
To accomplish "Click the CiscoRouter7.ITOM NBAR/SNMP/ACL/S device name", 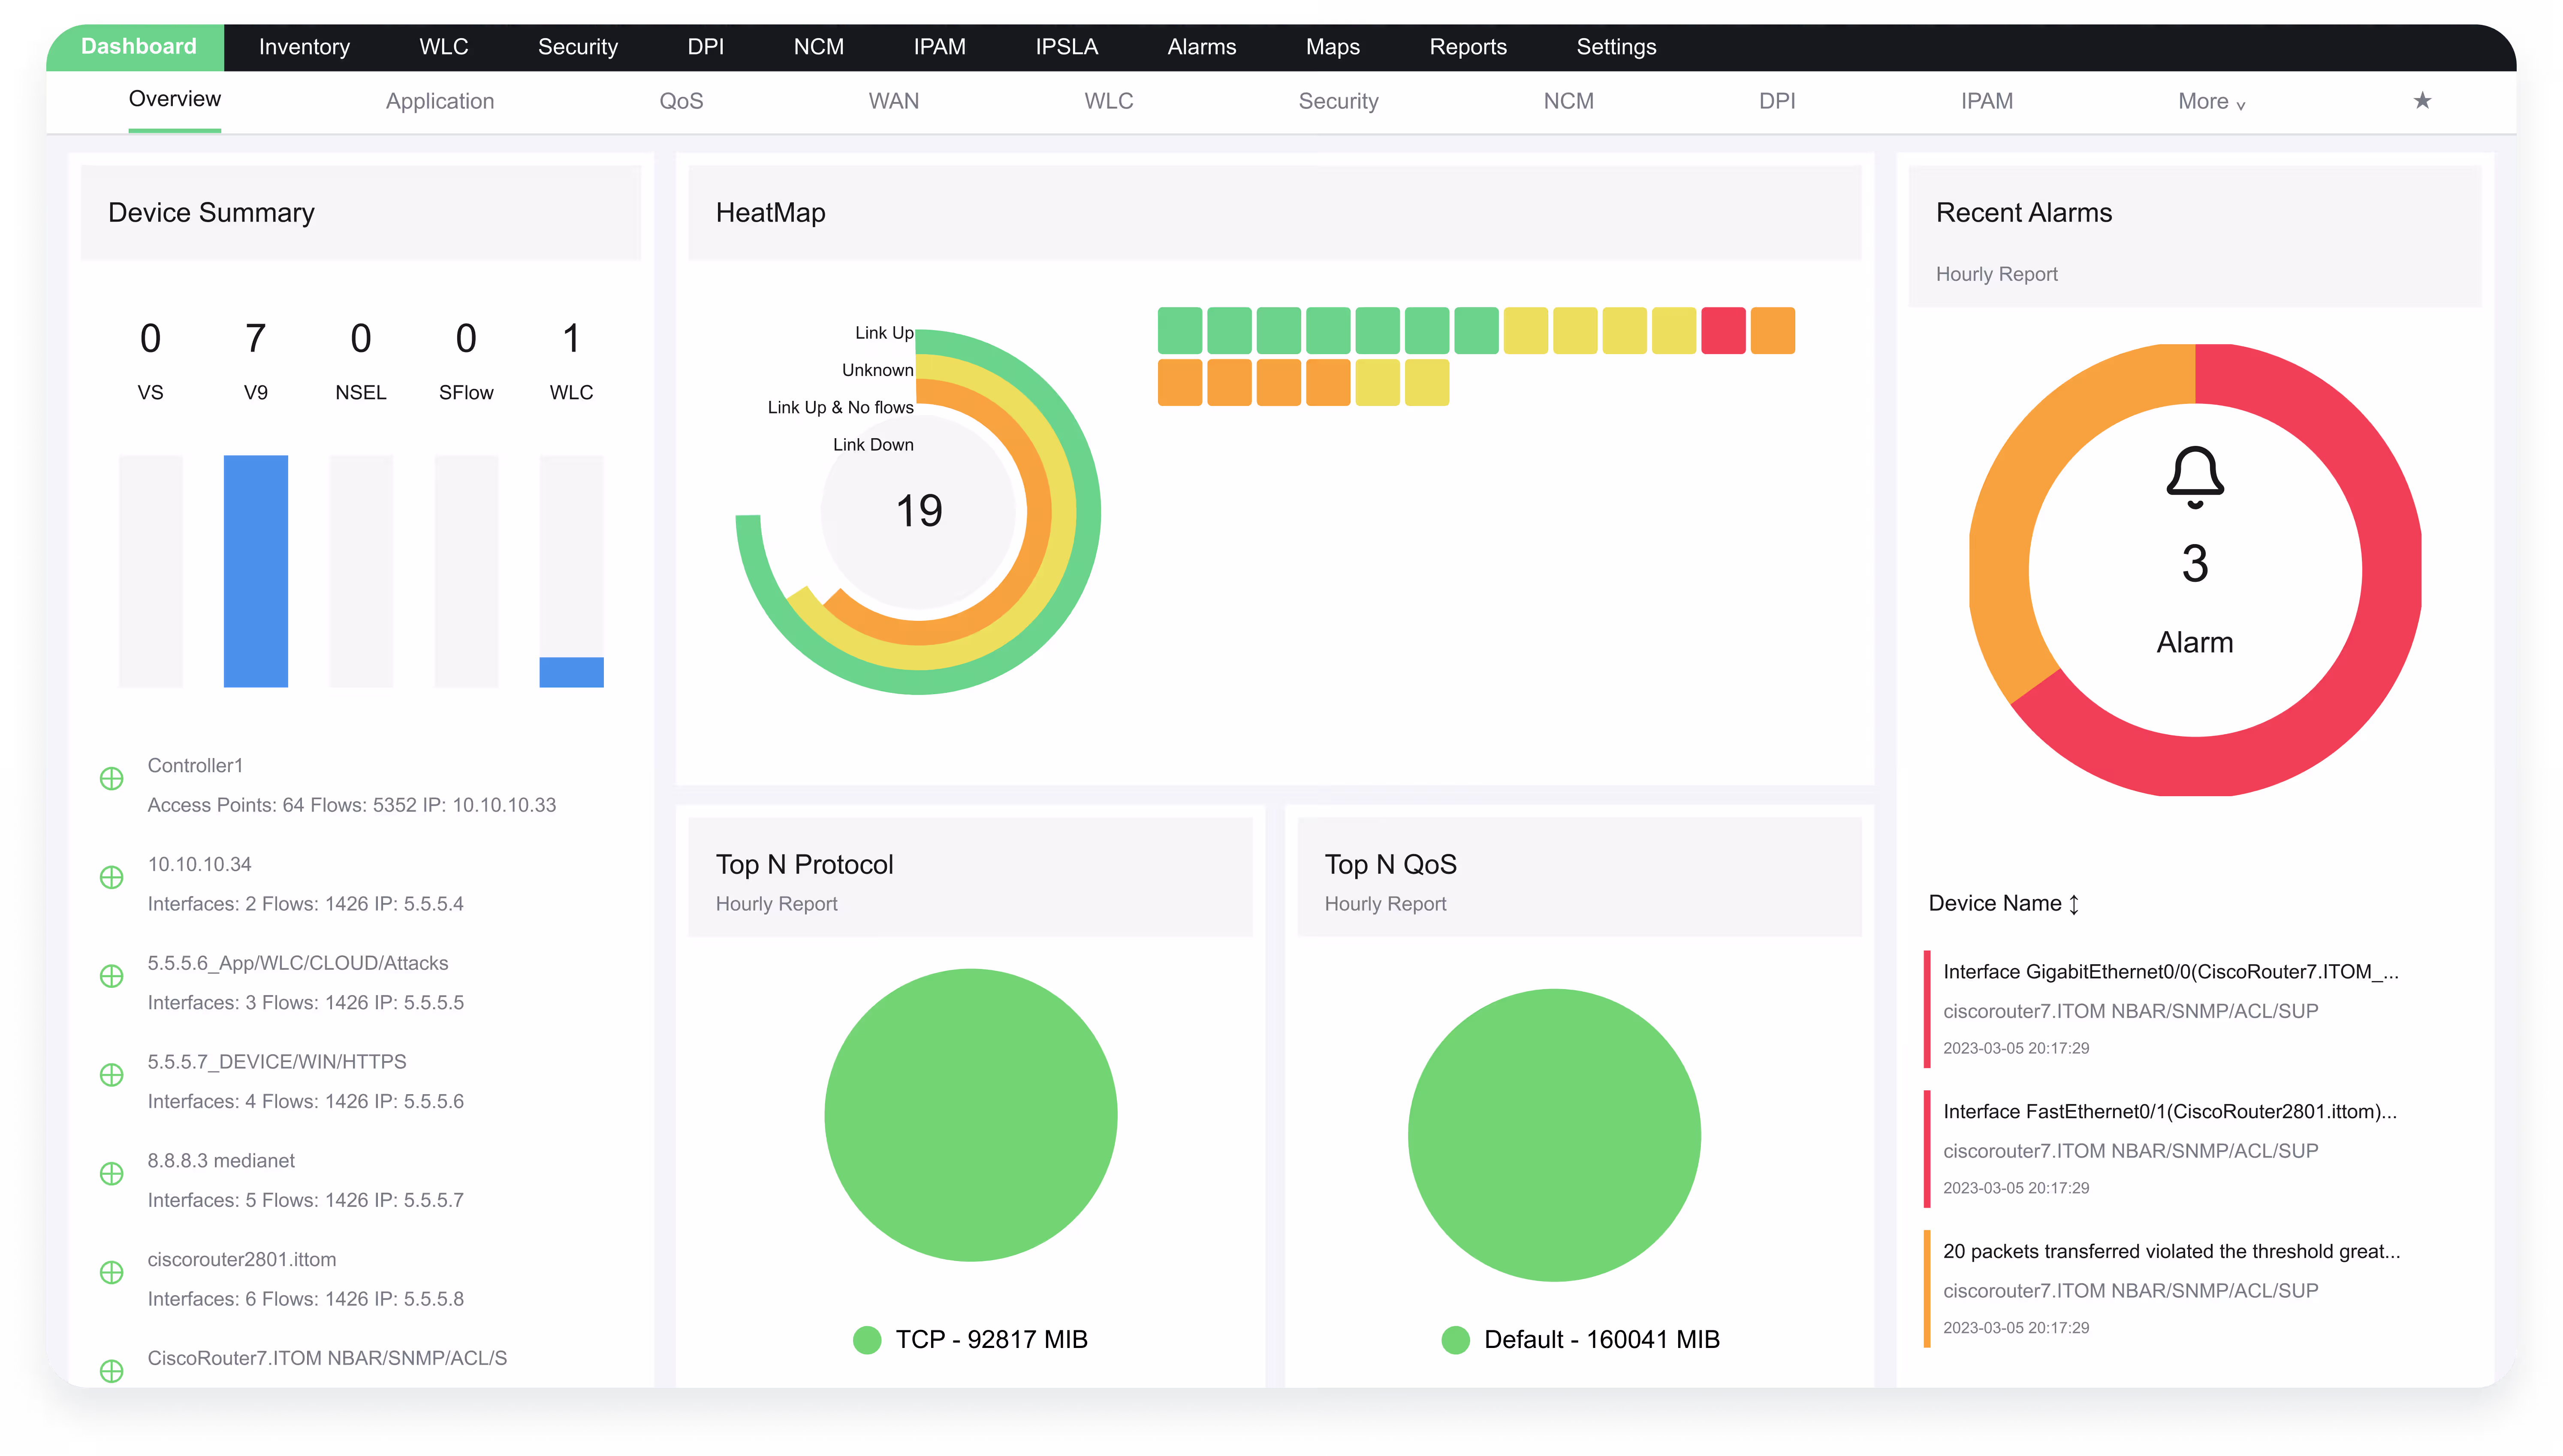I will (327, 1357).
